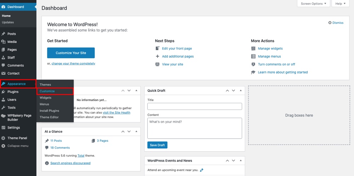Follow change your theme completely link
The height and width of the screenshot is (176, 354).
73,64
